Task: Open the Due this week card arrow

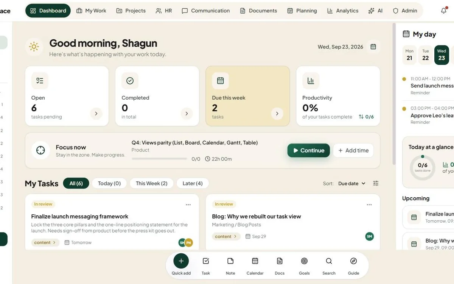Action: (277, 114)
